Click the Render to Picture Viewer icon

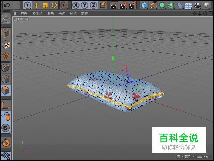pos(123,5)
